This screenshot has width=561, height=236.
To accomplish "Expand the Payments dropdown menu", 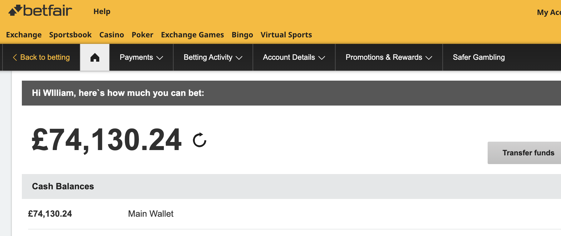I will tap(141, 57).
